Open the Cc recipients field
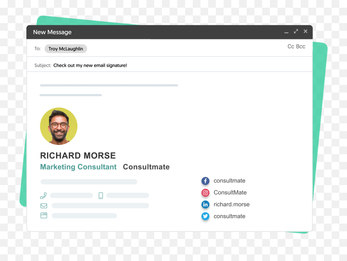The image size is (347, 261). [290, 46]
